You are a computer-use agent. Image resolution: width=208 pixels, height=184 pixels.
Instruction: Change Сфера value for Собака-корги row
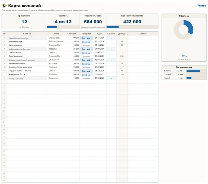click(x=56, y=53)
